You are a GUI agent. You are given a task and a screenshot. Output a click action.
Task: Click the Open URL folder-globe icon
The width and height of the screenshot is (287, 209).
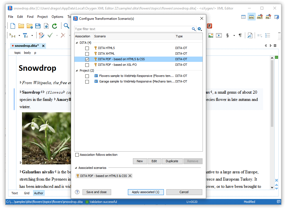coord(30,26)
